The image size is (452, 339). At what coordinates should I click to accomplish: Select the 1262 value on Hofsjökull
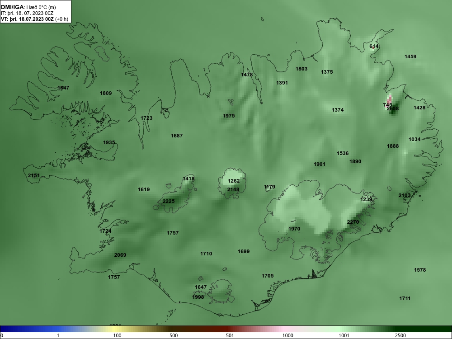234,181
